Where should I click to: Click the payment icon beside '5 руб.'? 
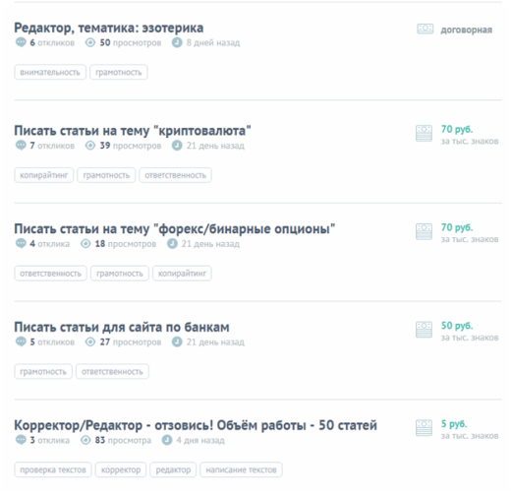(x=424, y=428)
